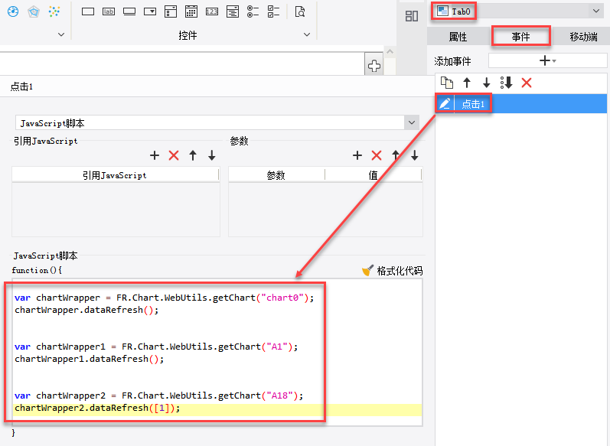The image size is (610, 446).
Task: Click the preview widget icon
Action: [300, 11]
